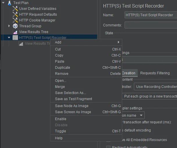Choose Toggle from the context menu
Image resolution: width=177 pixels, height=148 pixels.
[x=86, y=131]
